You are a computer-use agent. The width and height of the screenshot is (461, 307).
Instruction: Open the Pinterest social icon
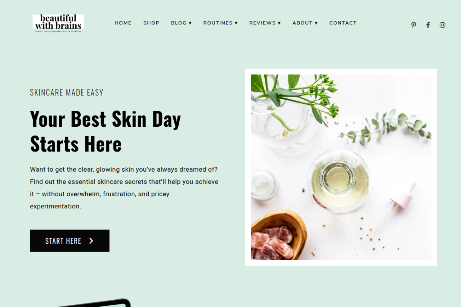[413, 25]
